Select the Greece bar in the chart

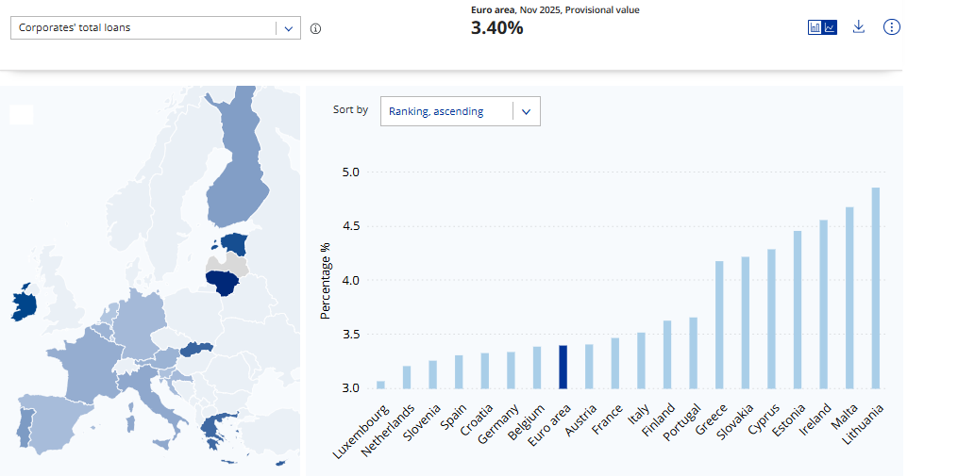719,324
